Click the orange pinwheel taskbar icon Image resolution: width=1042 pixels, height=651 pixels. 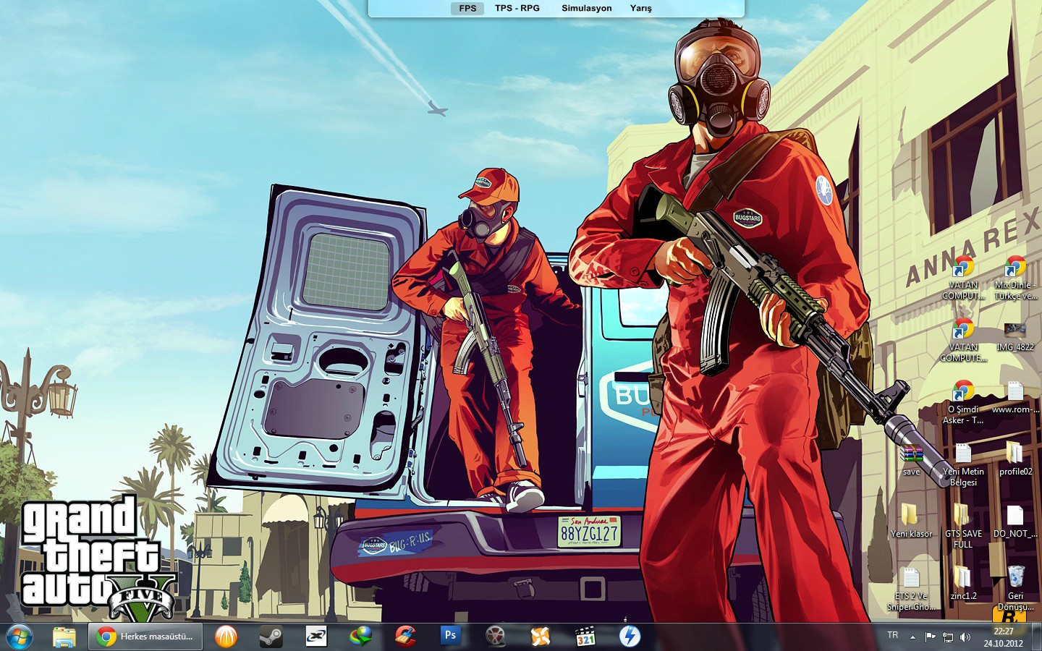[540, 637]
